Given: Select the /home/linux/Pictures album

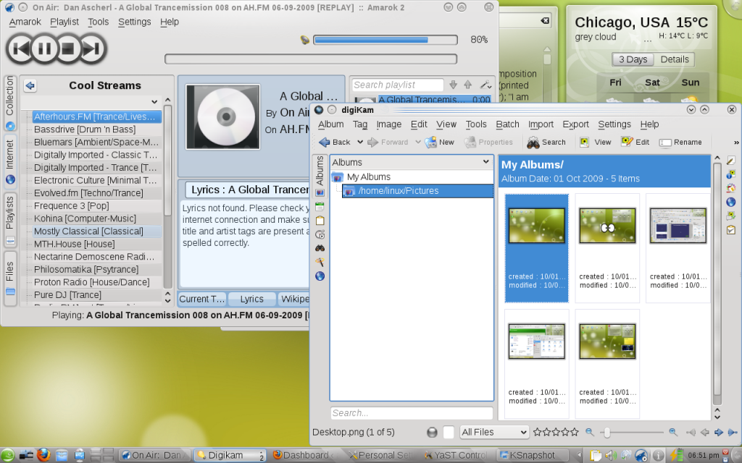Looking at the screenshot, I should (x=399, y=191).
